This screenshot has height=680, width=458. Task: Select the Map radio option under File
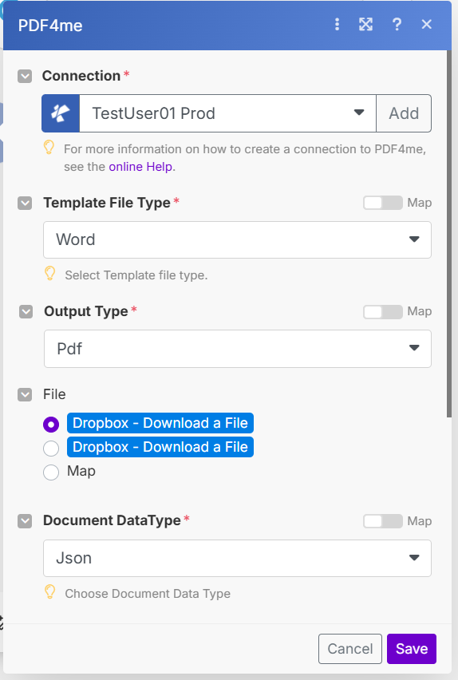click(x=51, y=472)
